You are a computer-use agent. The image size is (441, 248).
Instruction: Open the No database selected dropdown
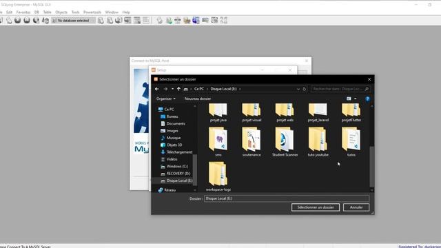click(x=74, y=21)
